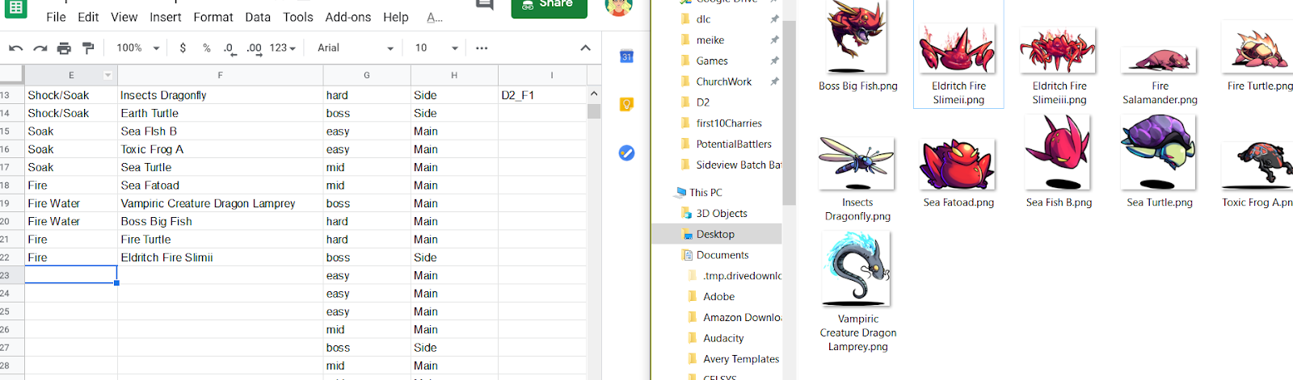Open the Add-ons menu
1293x380 pixels.
[348, 17]
